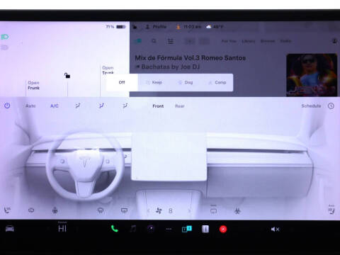The image size is (340, 255).
Task: Switch to the Rear climate tab
Action: pyautogui.click(x=180, y=106)
